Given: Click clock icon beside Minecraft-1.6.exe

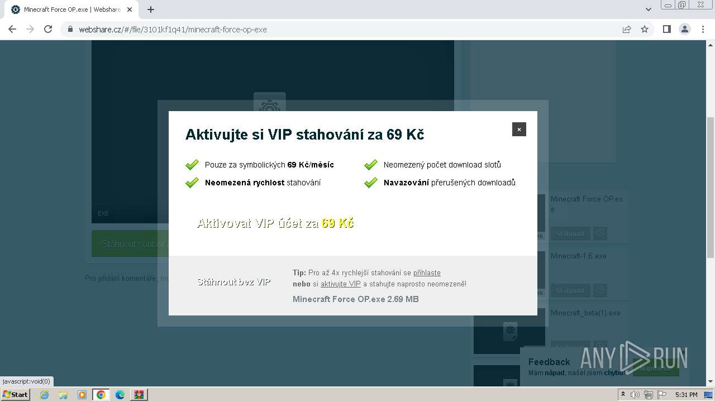Looking at the screenshot, I should [600, 290].
